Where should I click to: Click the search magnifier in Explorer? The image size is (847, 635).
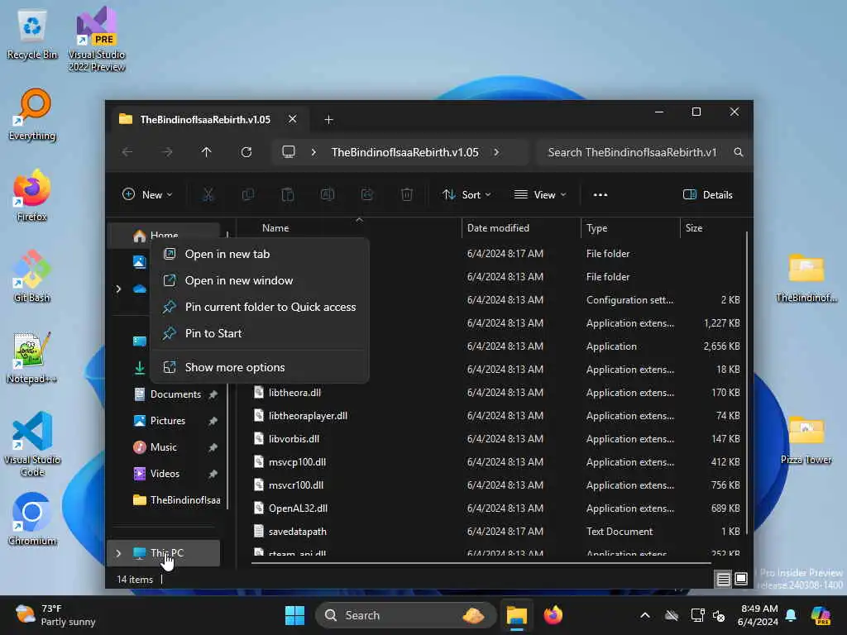[739, 152]
